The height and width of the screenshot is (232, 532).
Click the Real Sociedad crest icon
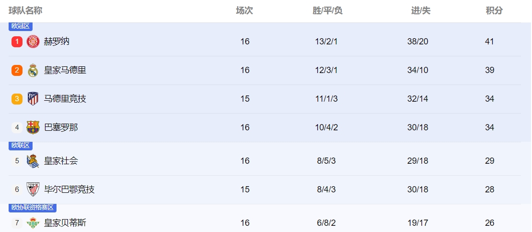tap(33, 161)
